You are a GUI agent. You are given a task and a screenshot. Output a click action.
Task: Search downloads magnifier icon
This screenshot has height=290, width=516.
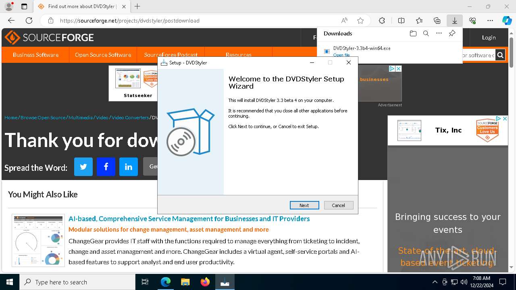click(x=426, y=33)
